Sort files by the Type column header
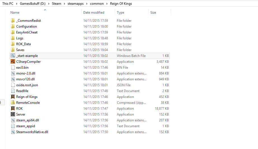258x149 pixels. 120,13
